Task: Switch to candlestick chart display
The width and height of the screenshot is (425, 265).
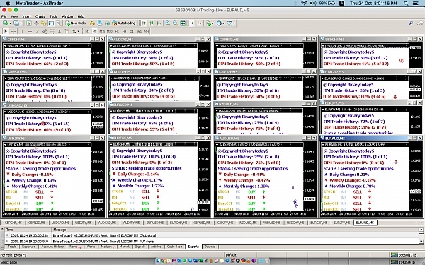Action: [152, 23]
